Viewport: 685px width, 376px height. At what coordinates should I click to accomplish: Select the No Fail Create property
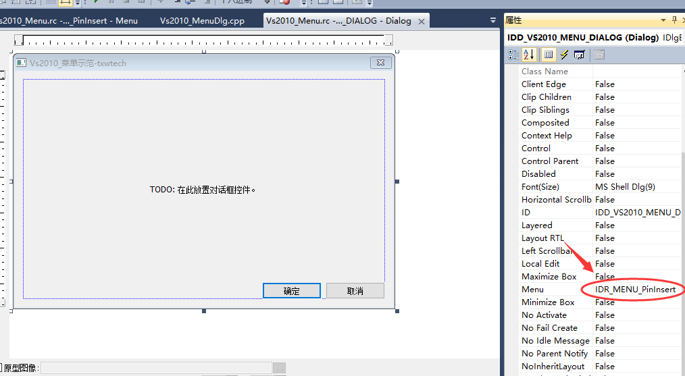549,327
